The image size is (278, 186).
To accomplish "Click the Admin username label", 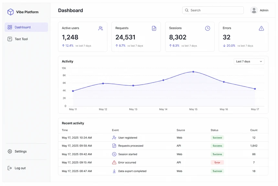I will (x=264, y=10).
